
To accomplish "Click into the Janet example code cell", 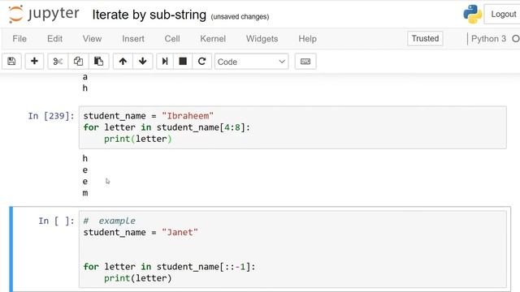I will 292,249.
